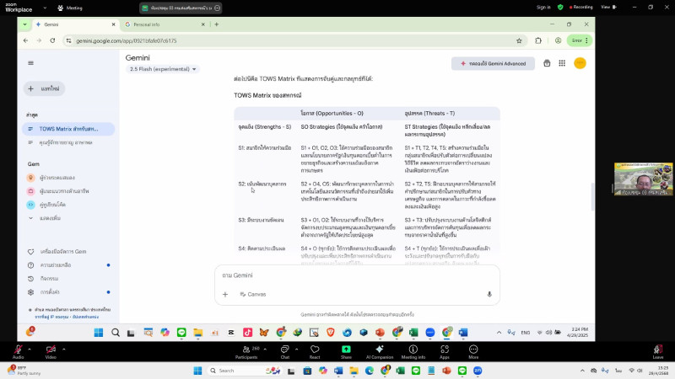Click Sign in at Zoom top bar

543,8
